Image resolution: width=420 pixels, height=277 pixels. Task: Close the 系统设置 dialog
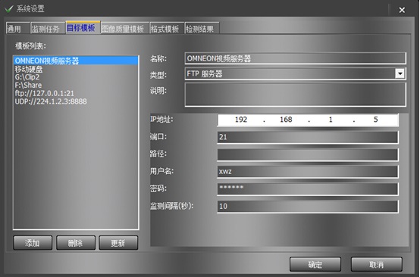click(402, 10)
